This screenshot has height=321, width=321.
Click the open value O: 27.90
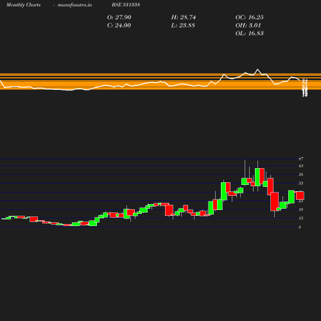119,17
